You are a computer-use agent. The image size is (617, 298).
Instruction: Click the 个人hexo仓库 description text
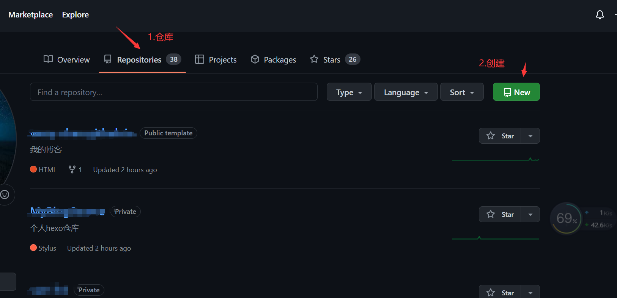[55, 228]
